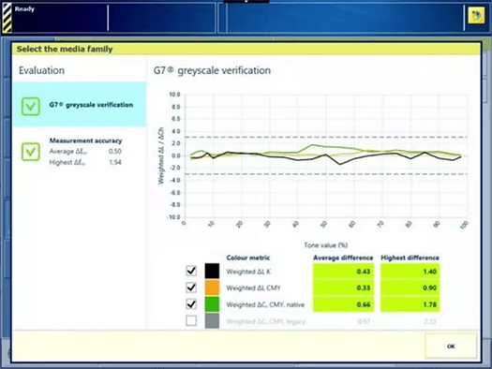Uncheck the Weighted ΔL CMY checkbox
This screenshot has height=369, width=492.
(x=191, y=288)
